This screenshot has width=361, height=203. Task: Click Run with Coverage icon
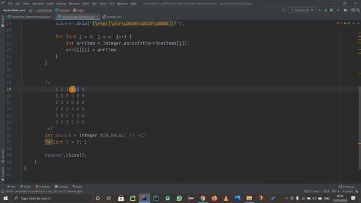332,10
